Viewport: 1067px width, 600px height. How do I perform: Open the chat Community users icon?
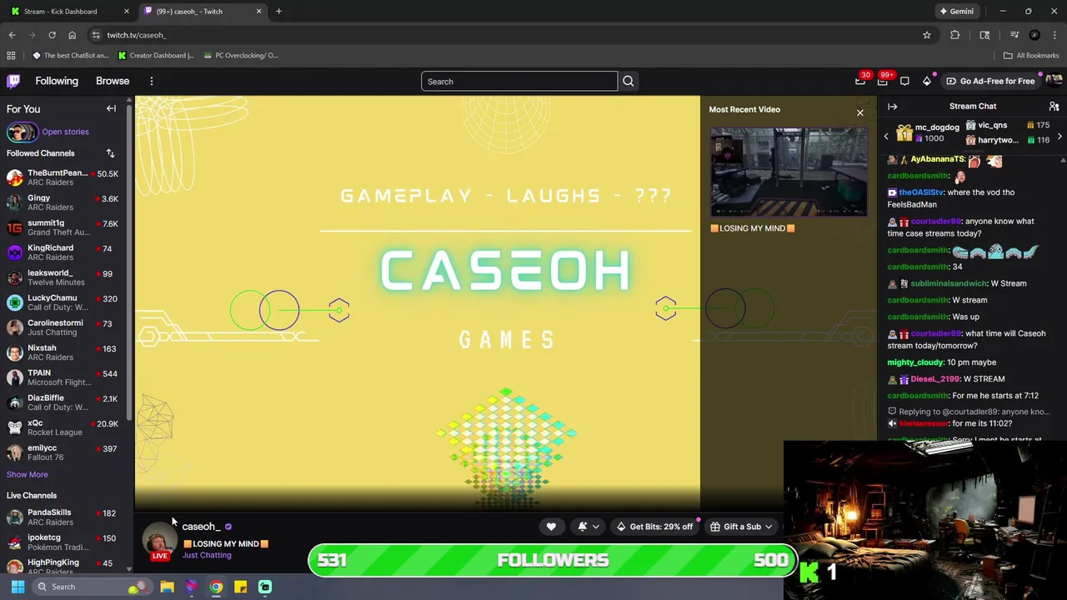click(1054, 107)
